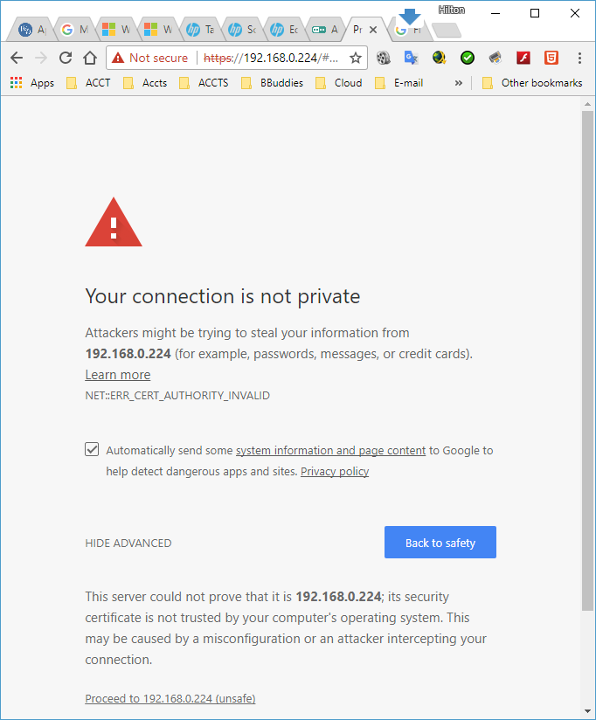Open the Chrome three-dot menu

[x=579, y=58]
